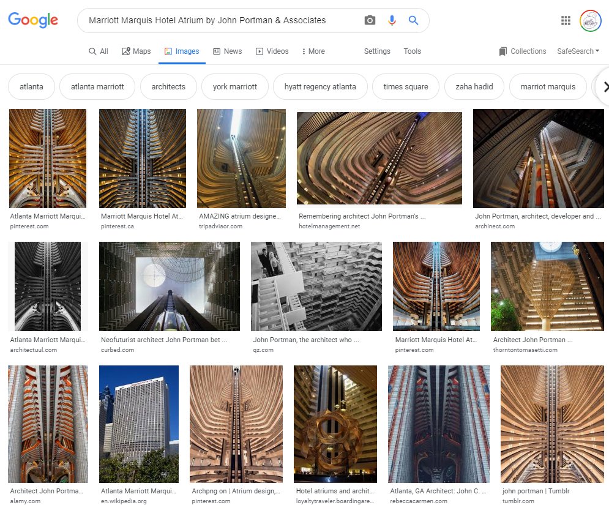The height and width of the screenshot is (516, 609).
Task: Open the rebeccacarmen.com Atlanta GA thumbnail
Action: pos(438,424)
